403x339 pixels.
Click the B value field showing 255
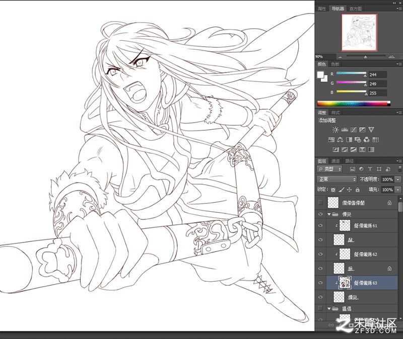(x=377, y=93)
